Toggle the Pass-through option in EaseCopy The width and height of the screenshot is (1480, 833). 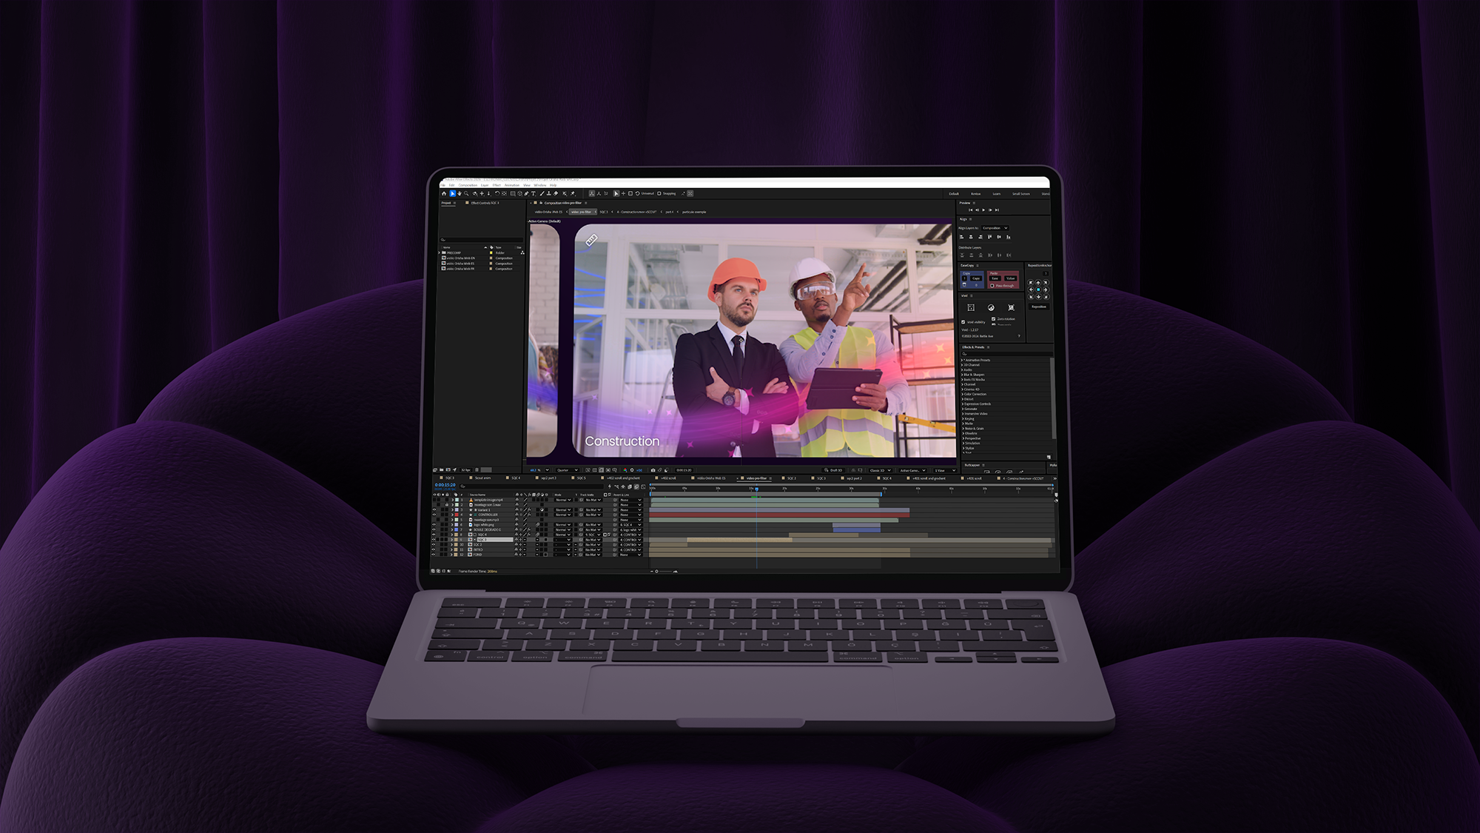(992, 286)
